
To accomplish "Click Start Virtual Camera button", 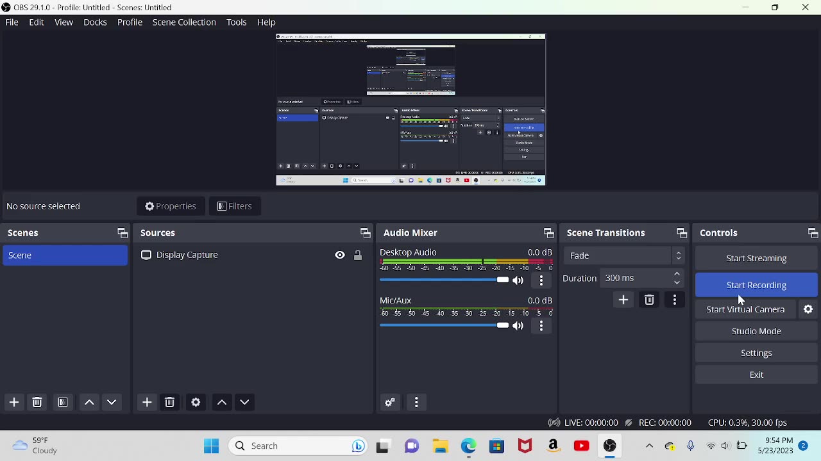I will point(745,309).
